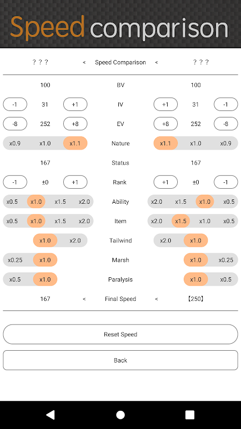Select x0.9 Nature on left side

coord(15,143)
